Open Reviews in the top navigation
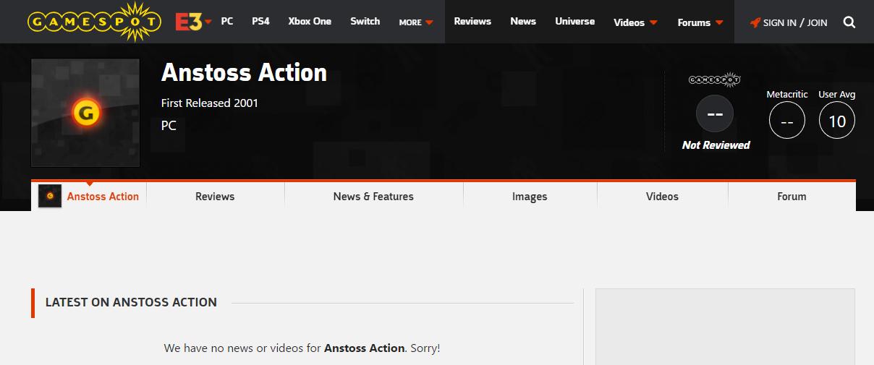 click(x=472, y=22)
